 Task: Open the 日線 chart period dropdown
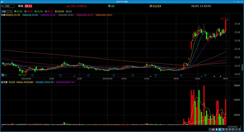[7, 11]
